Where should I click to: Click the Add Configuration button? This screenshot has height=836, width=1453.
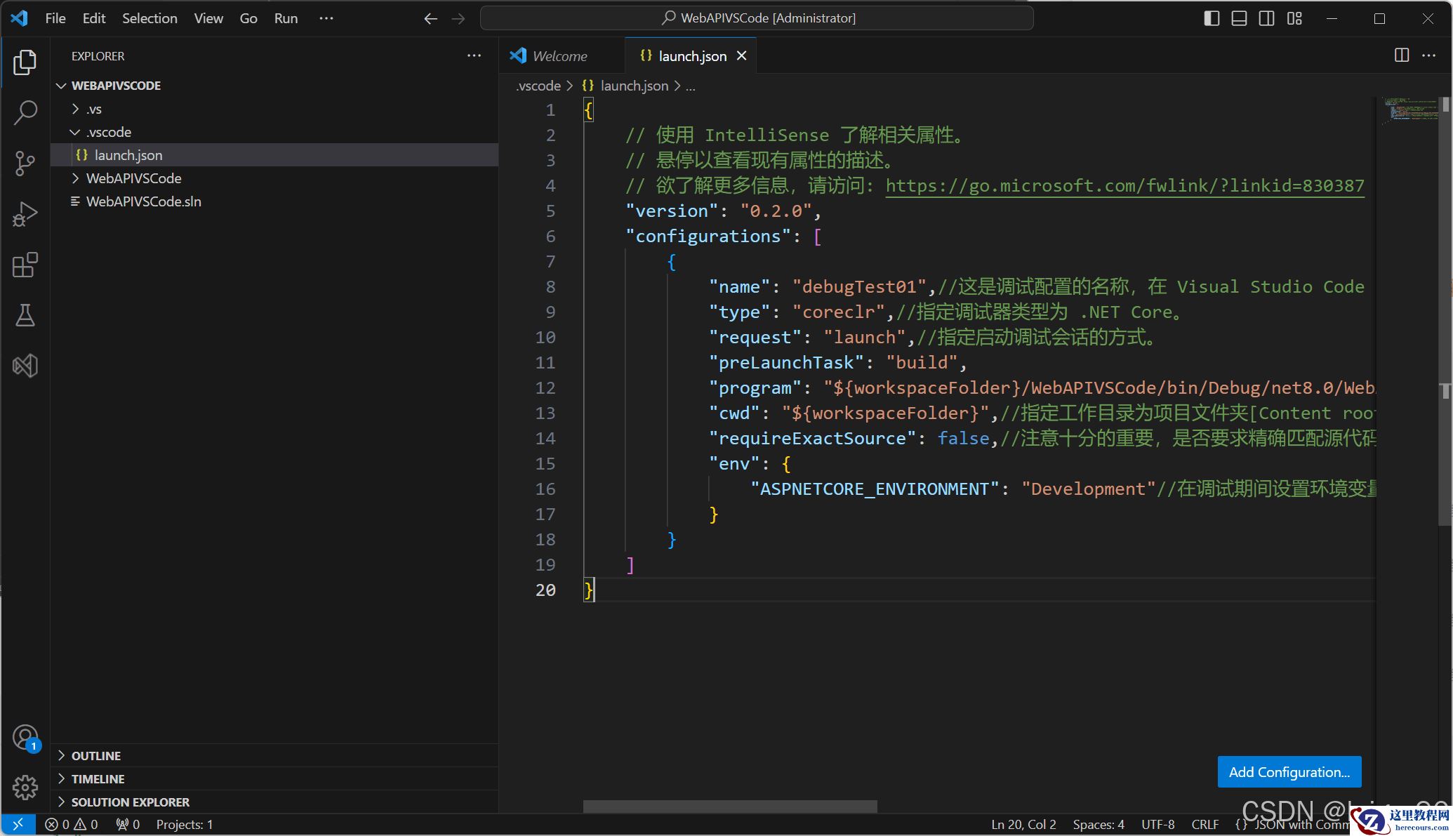pos(1289,771)
